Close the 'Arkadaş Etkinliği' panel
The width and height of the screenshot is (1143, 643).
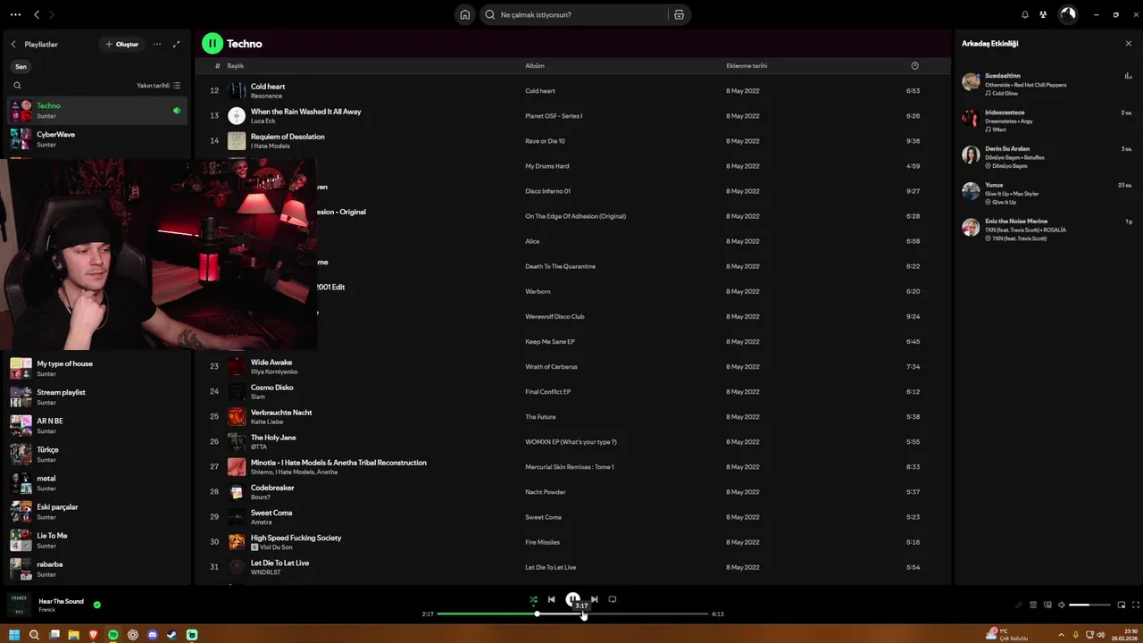point(1128,43)
